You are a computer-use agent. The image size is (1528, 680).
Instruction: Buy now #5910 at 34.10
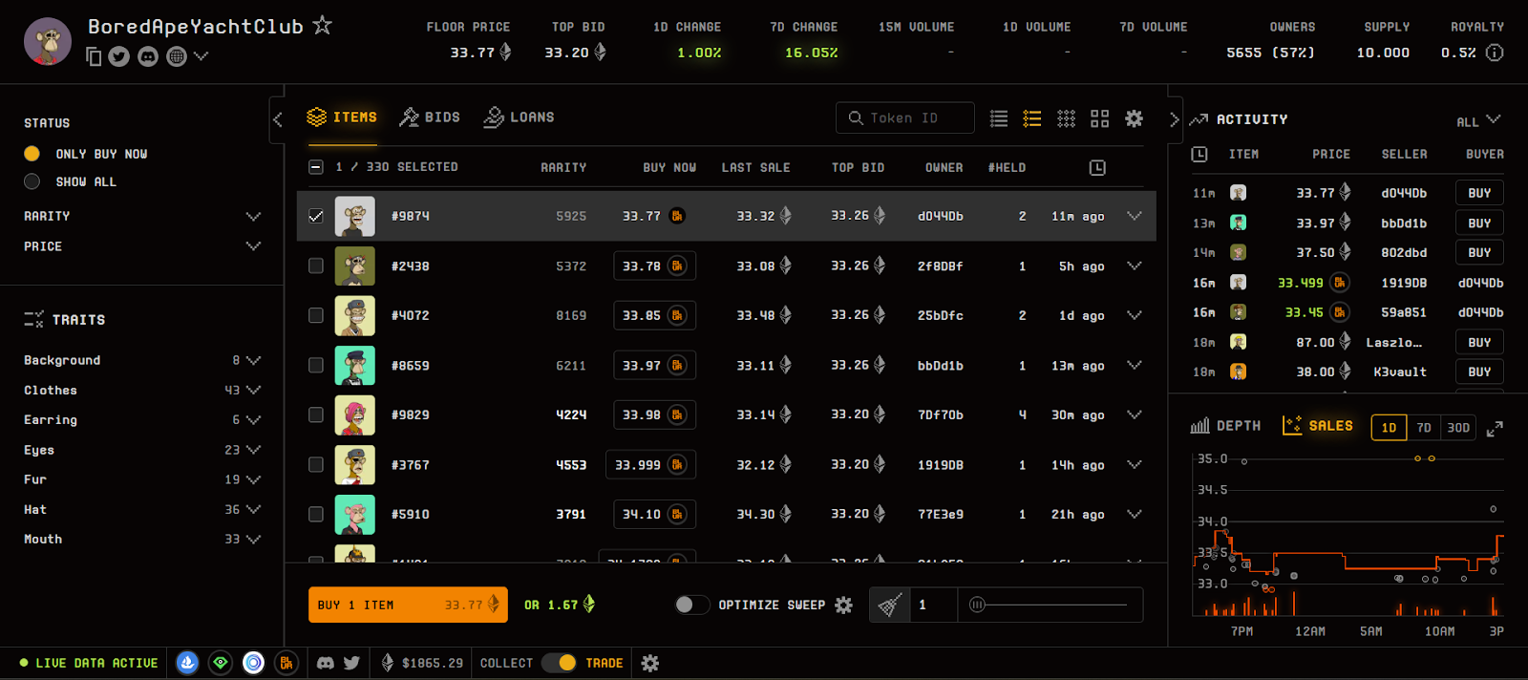point(654,514)
